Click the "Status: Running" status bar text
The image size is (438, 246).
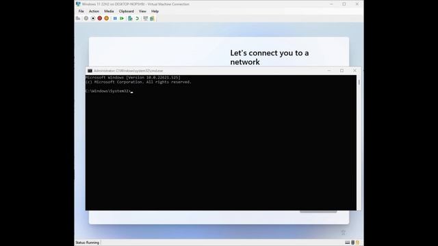point(87,243)
